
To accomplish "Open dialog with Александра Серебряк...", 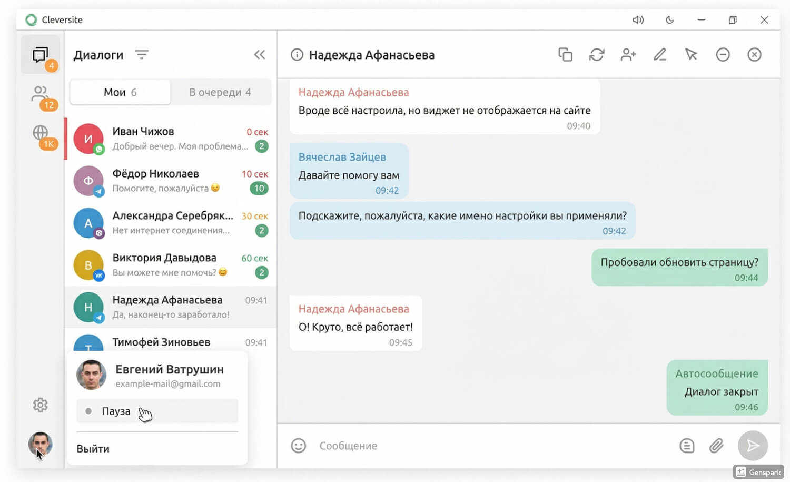I will tap(171, 223).
